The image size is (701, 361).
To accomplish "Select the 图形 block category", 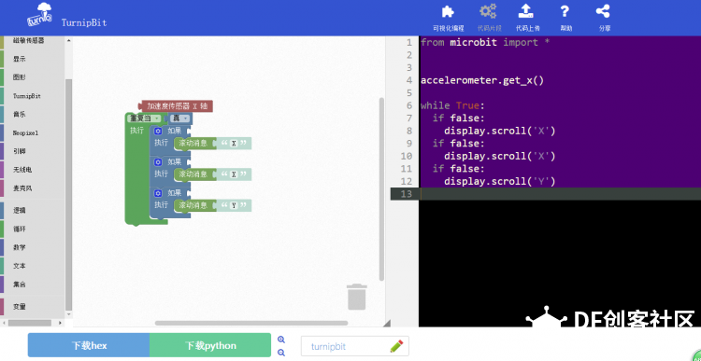I will [x=20, y=77].
